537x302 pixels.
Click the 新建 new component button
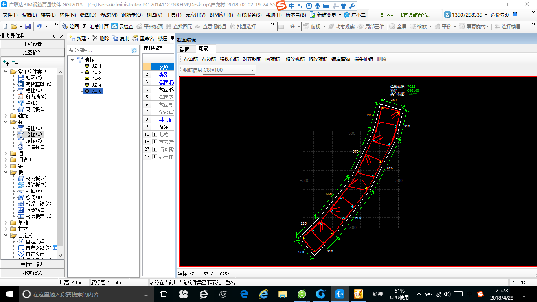(79, 38)
